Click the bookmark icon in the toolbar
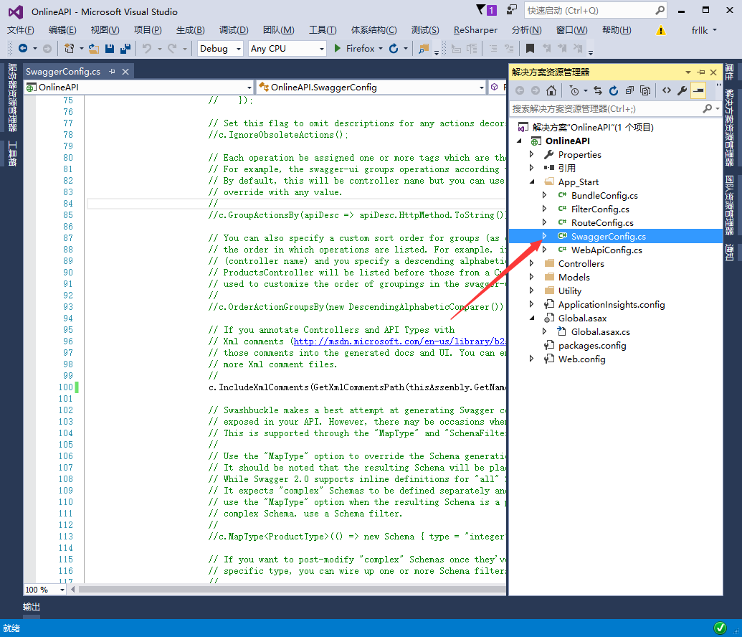The image size is (742, 637). (530, 49)
